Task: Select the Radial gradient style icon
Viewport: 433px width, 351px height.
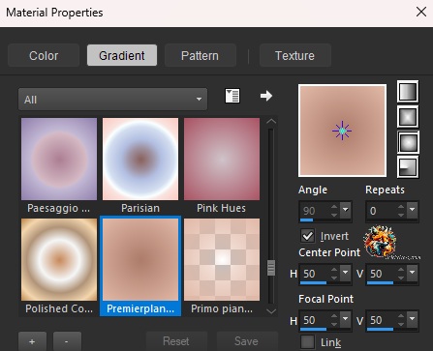Action: coord(408,167)
